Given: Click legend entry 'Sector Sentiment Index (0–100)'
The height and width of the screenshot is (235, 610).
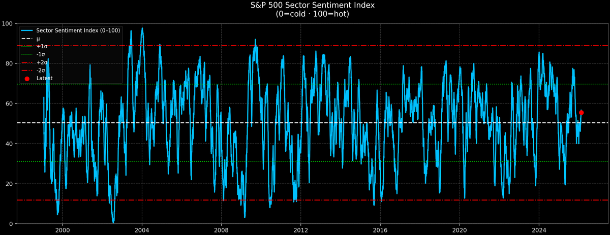Looking at the screenshot, I should point(71,30).
